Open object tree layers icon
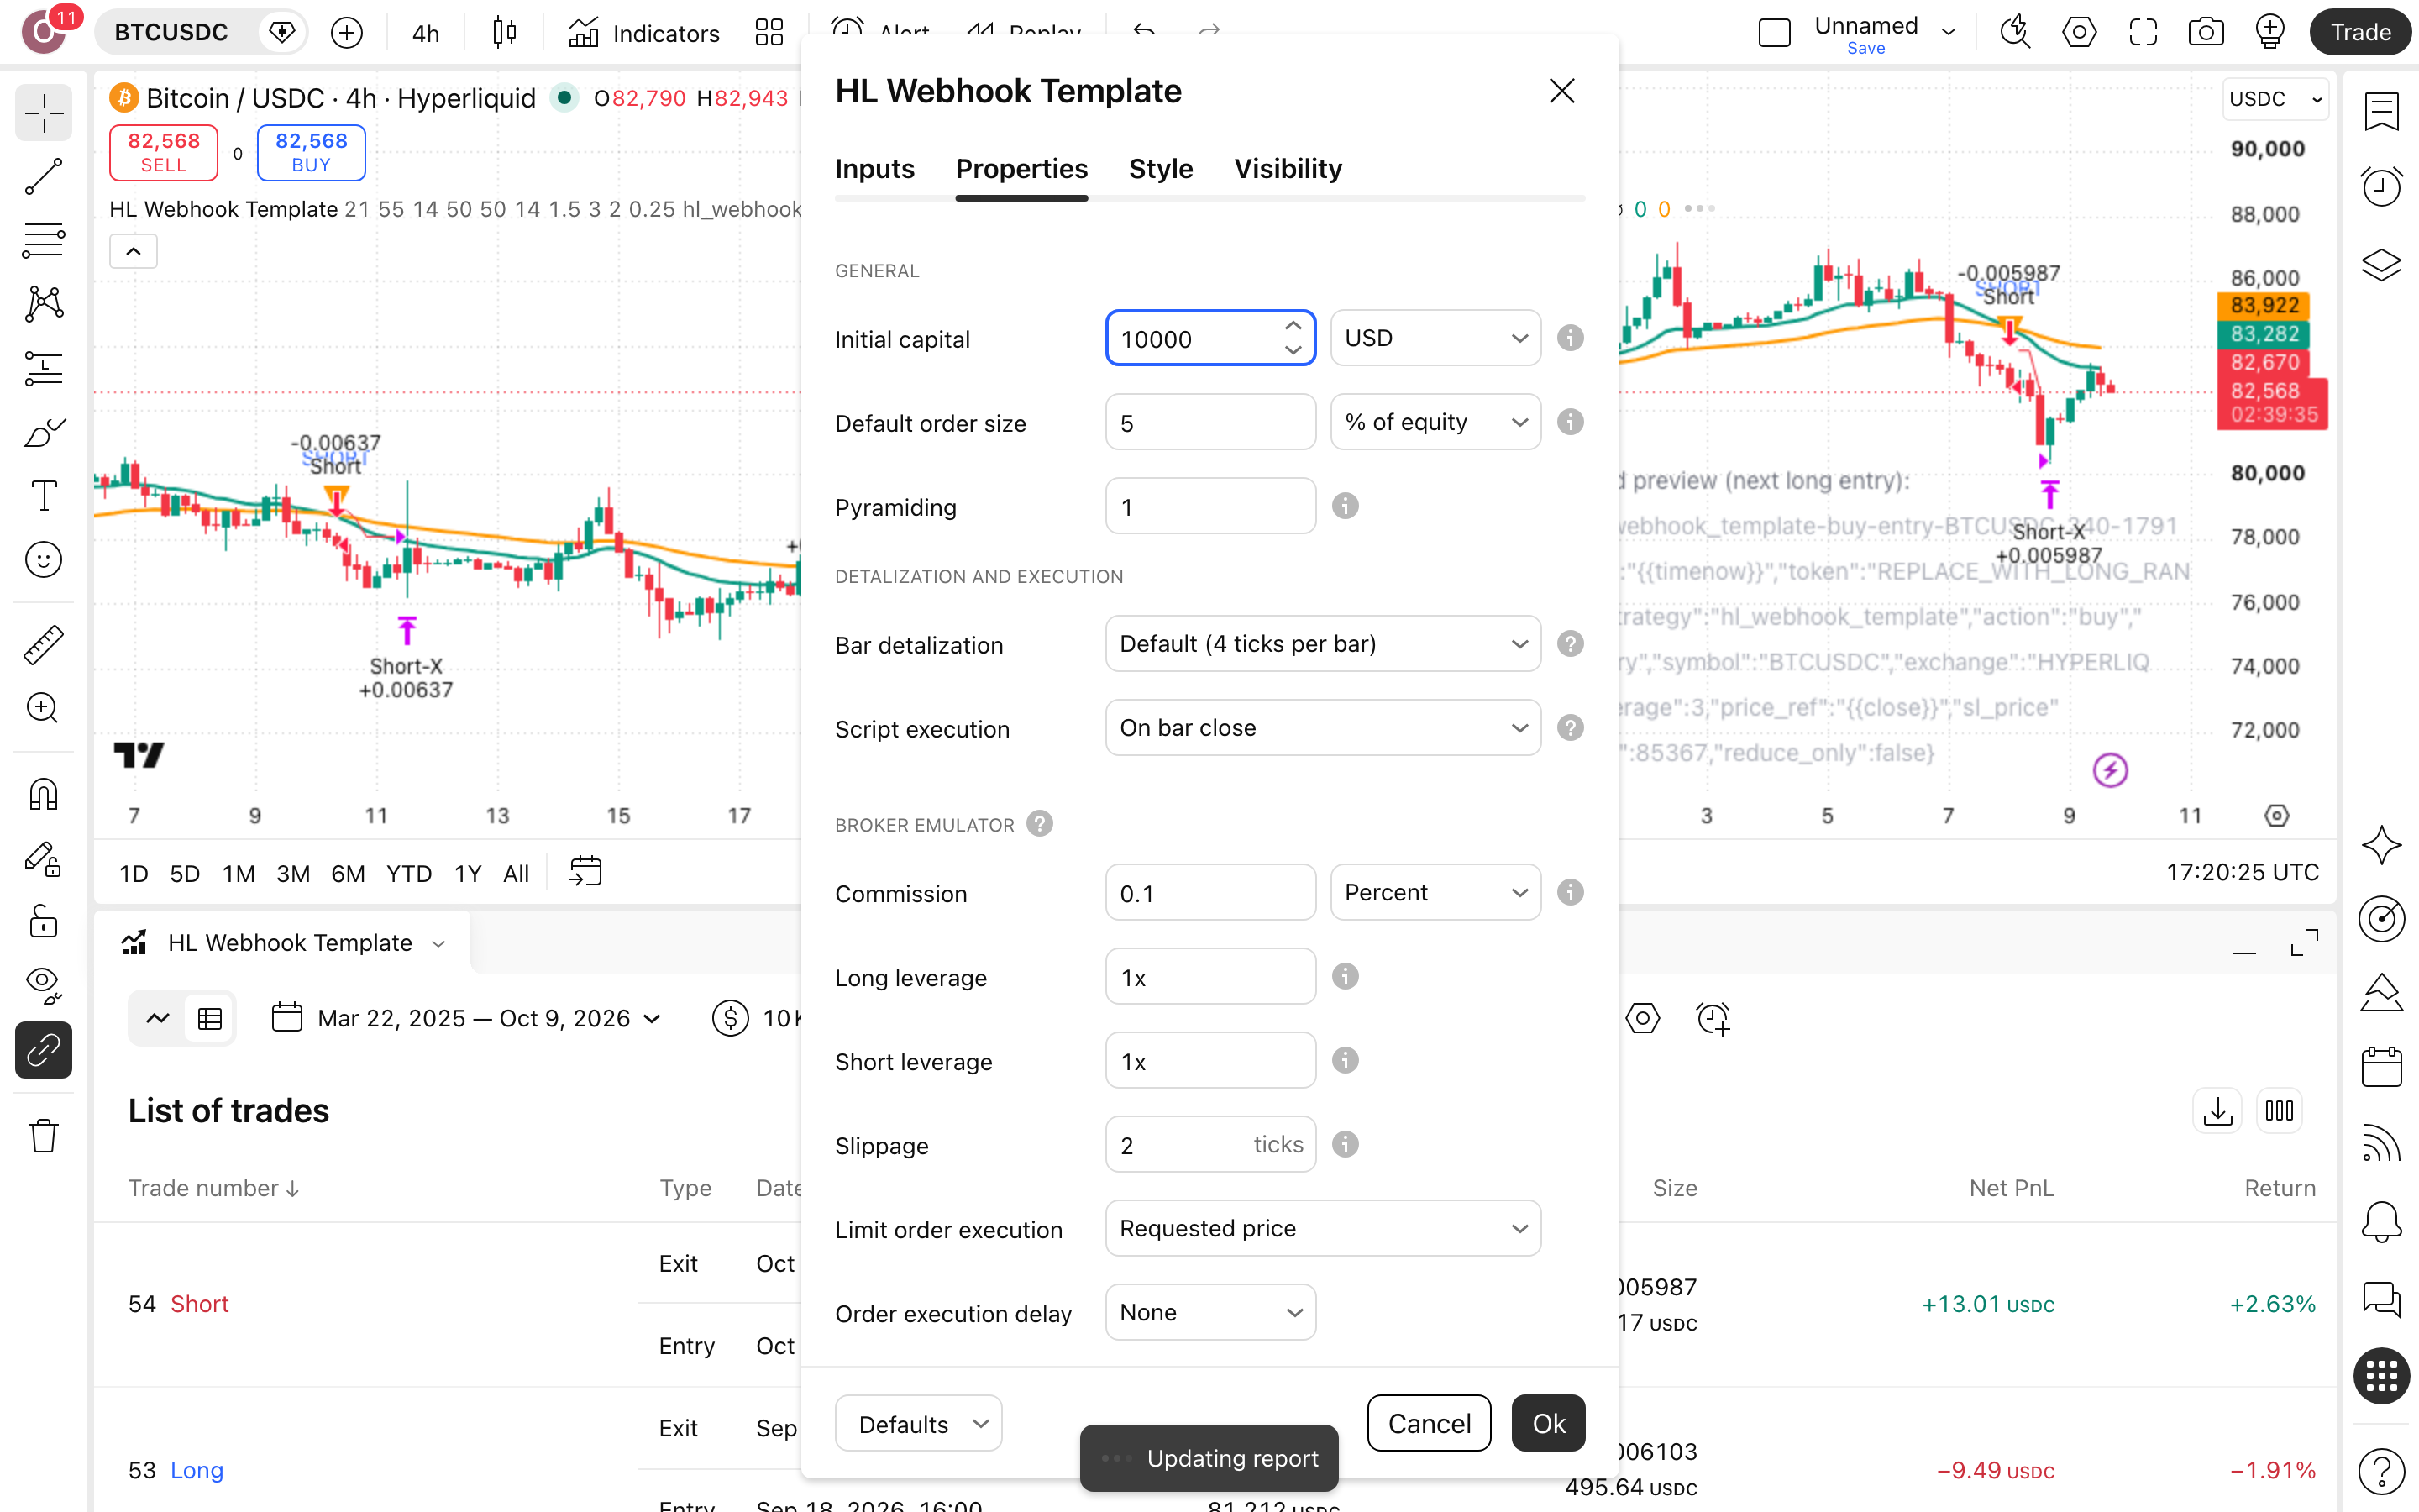 2382,264
